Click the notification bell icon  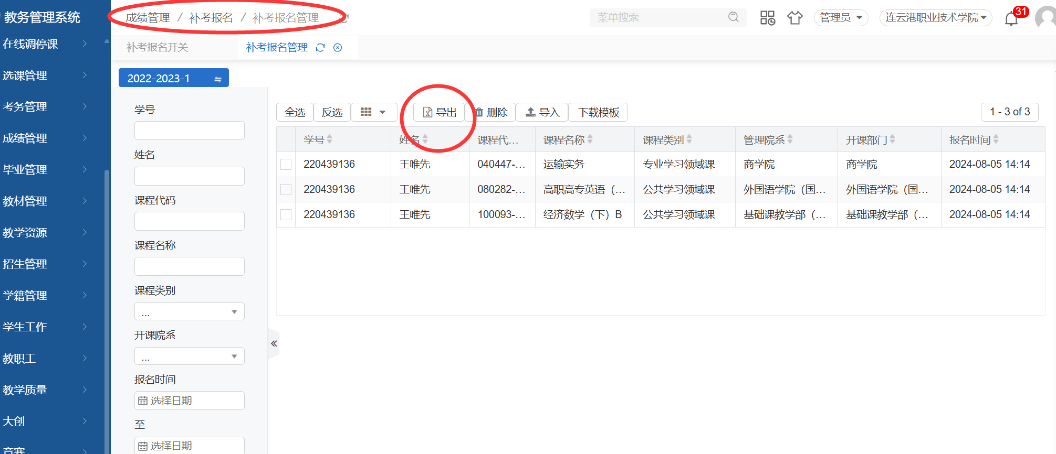(x=1011, y=19)
